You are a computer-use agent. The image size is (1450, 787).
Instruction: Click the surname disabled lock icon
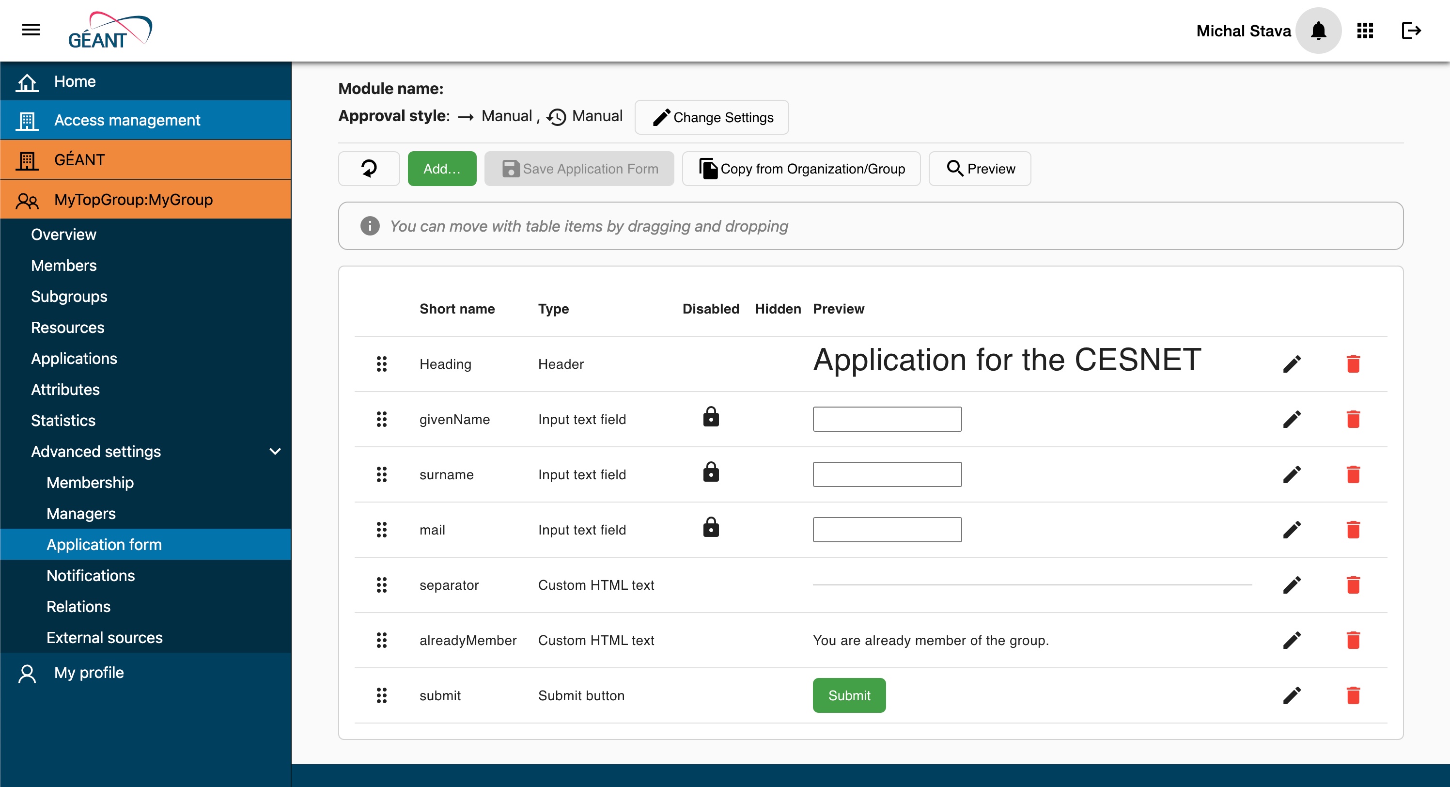[711, 472]
